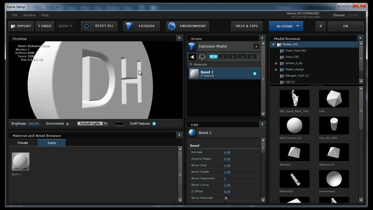Open the Edit panel options arrow

(x=262, y=124)
